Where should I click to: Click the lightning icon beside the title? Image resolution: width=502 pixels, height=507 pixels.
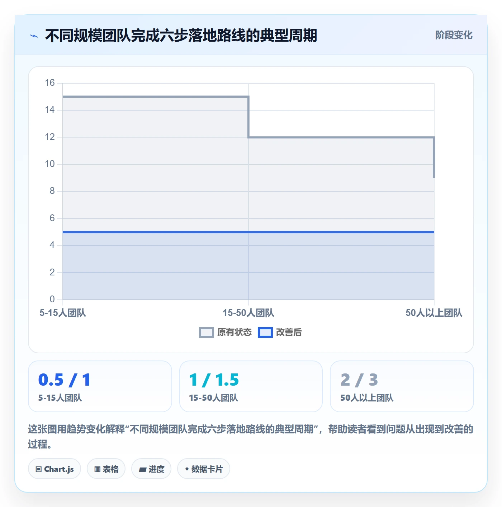click(x=34, y=36)
